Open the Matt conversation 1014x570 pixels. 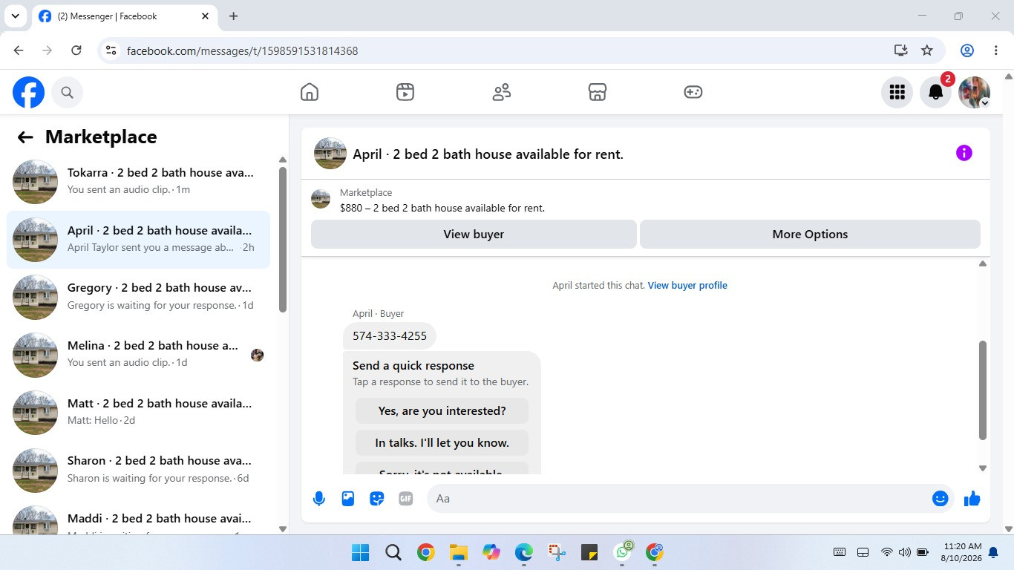click(138, 412)
